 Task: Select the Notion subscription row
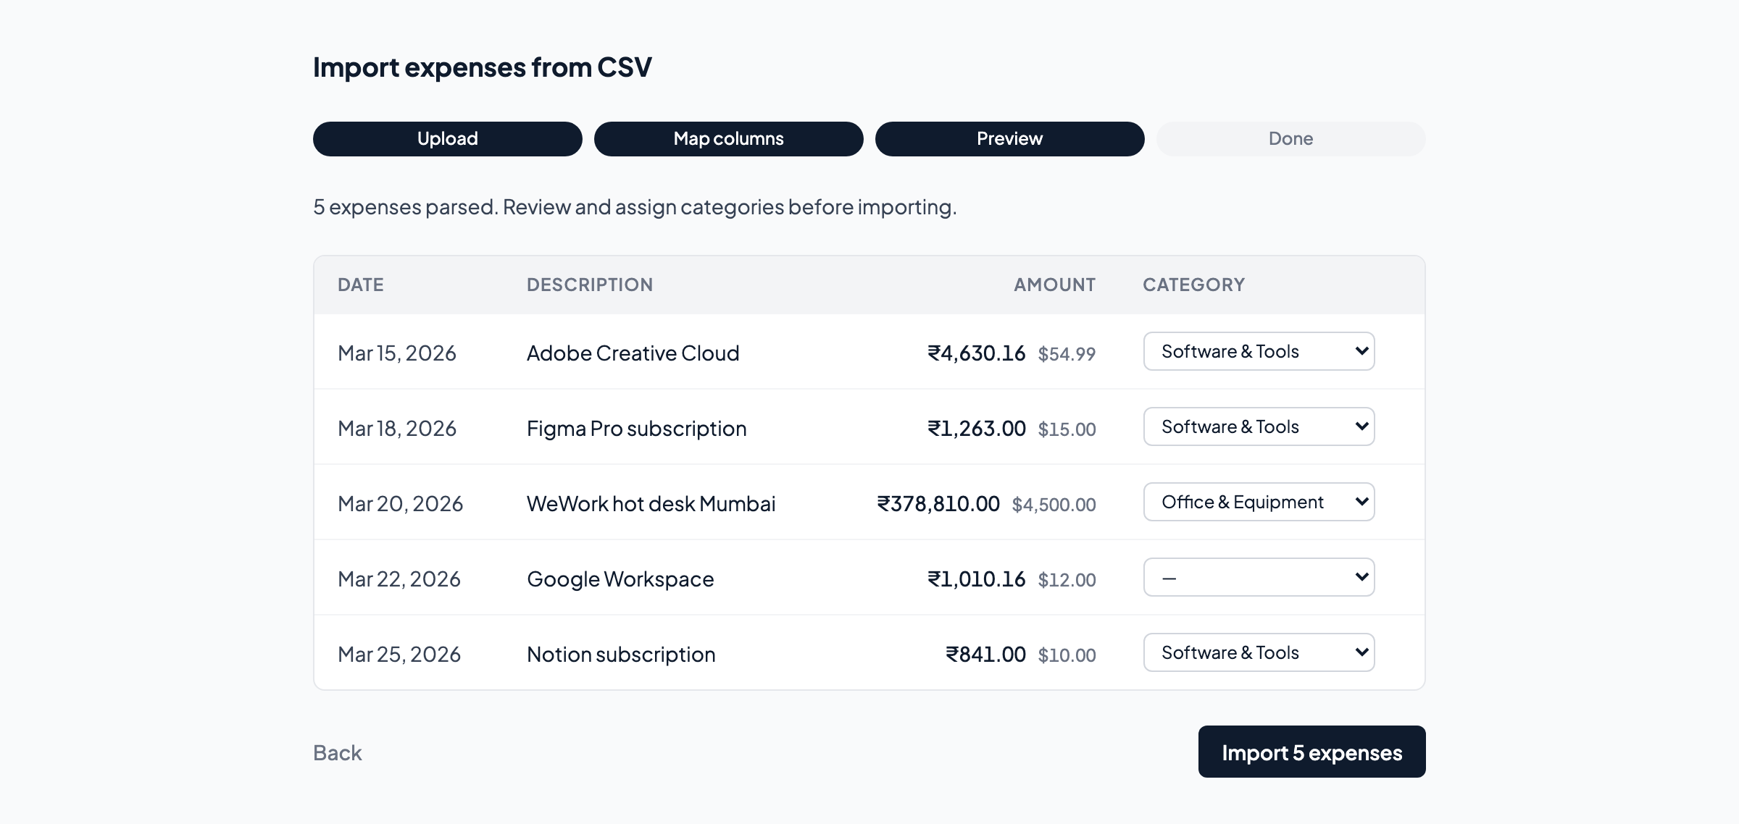725,653
